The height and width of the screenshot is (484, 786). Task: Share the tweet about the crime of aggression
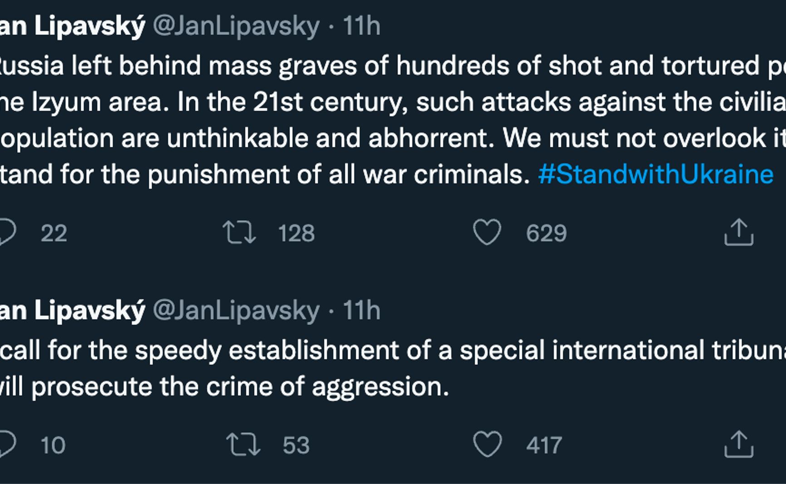point(738,445)
